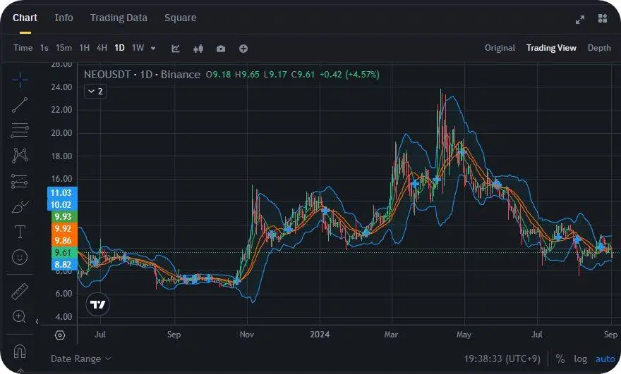The image size is (621, 374).
Task: Switch to the Chart tab
Action: point(25,18)
